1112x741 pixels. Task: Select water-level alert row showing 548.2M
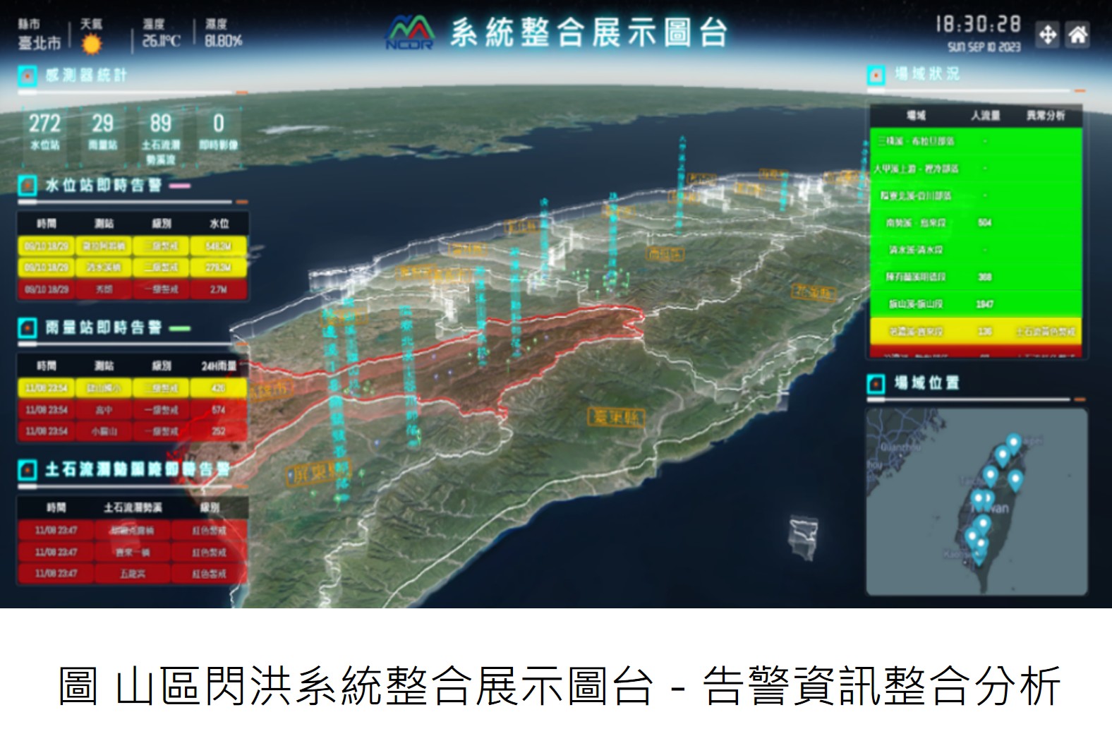pos(133,246)
